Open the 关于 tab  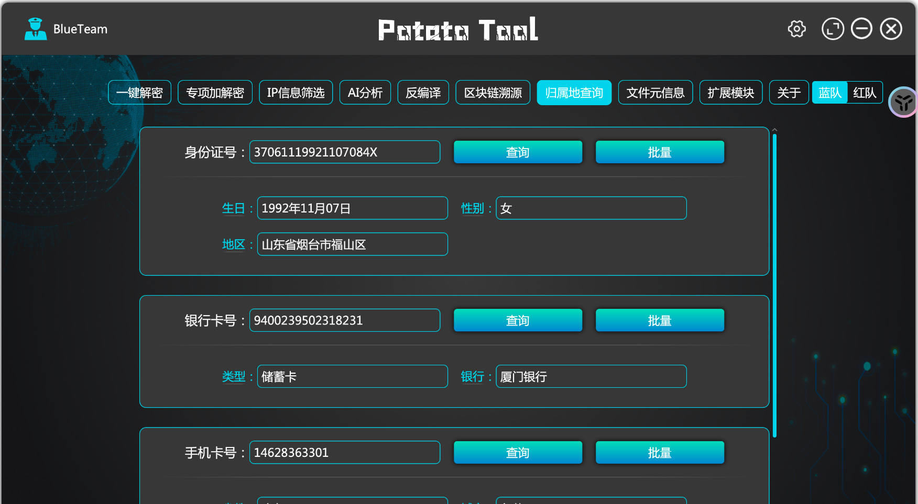789,93
